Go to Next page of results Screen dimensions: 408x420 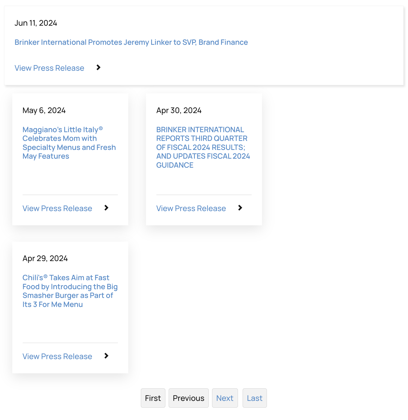point(225,398)
